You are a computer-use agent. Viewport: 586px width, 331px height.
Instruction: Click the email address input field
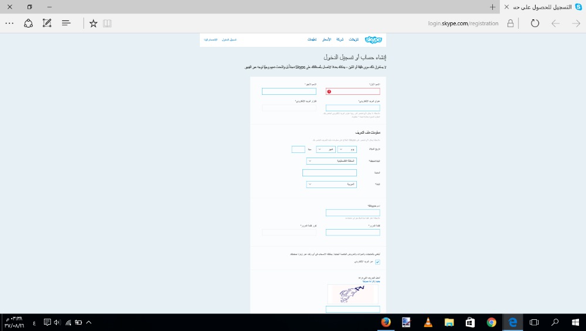(x=353, y=108)
